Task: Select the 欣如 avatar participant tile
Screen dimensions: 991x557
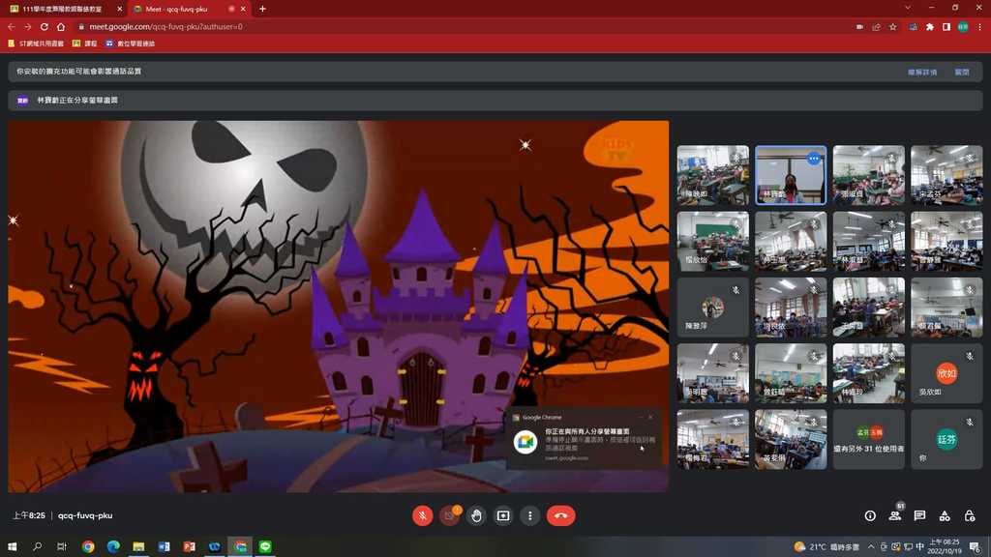Action: pyautogui.click(x=946, y=373)
